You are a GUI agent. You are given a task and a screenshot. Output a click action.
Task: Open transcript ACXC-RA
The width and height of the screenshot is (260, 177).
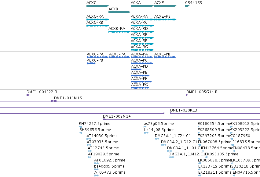pos(97,19)
